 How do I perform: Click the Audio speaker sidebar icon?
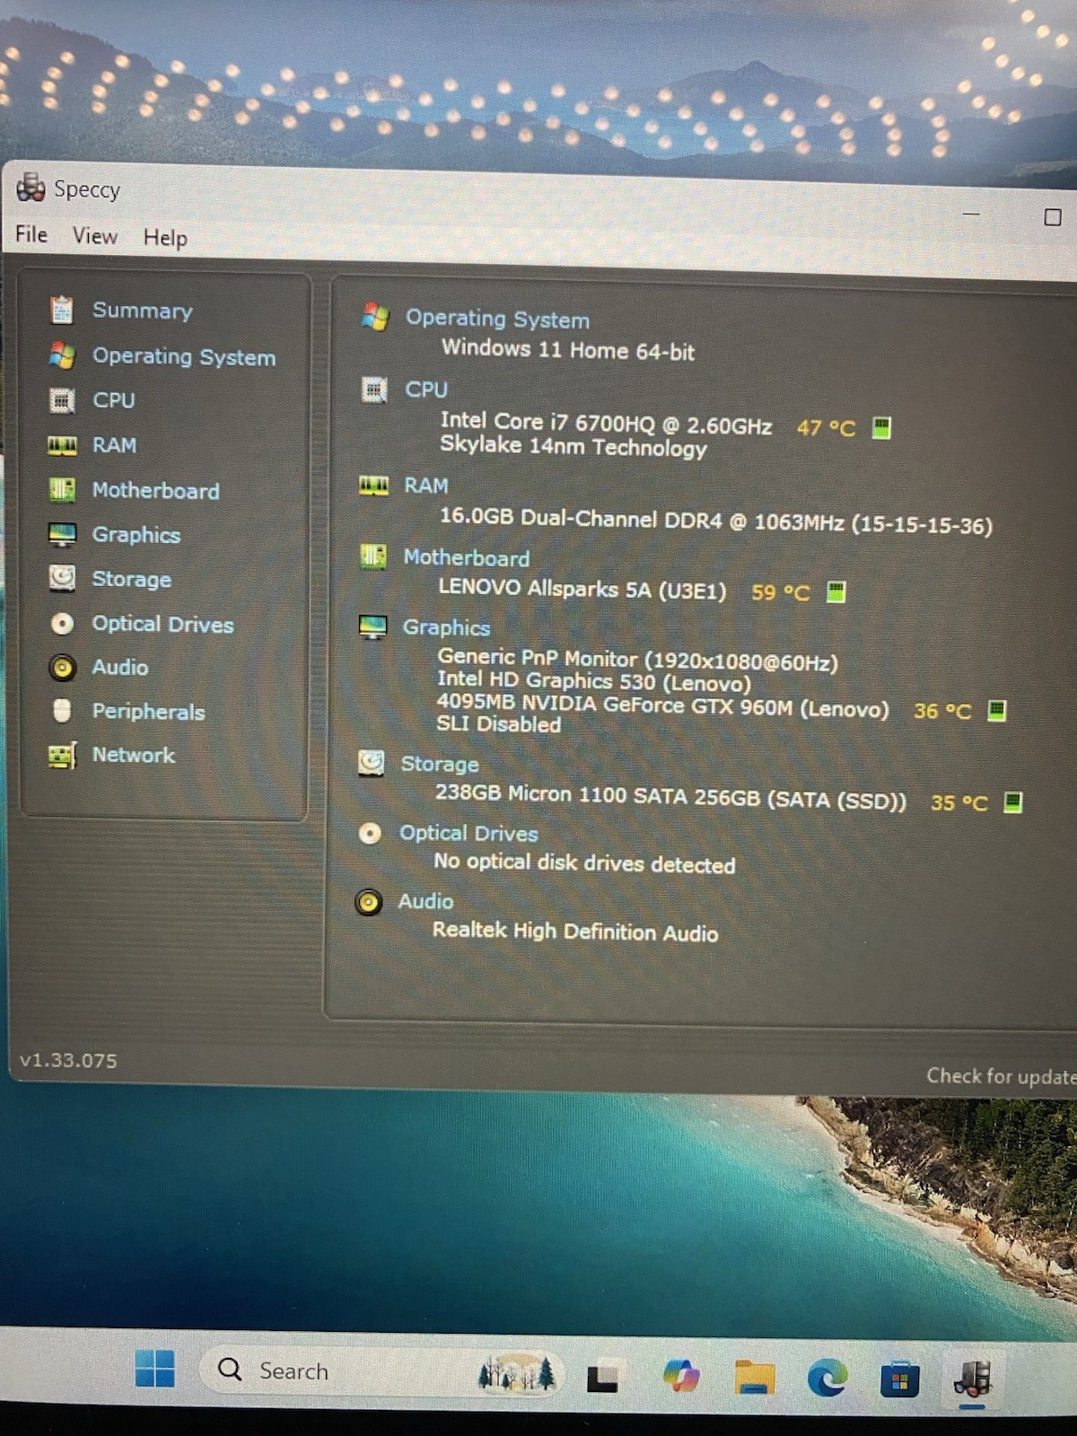pyautogui.click(x=62, y=667)
